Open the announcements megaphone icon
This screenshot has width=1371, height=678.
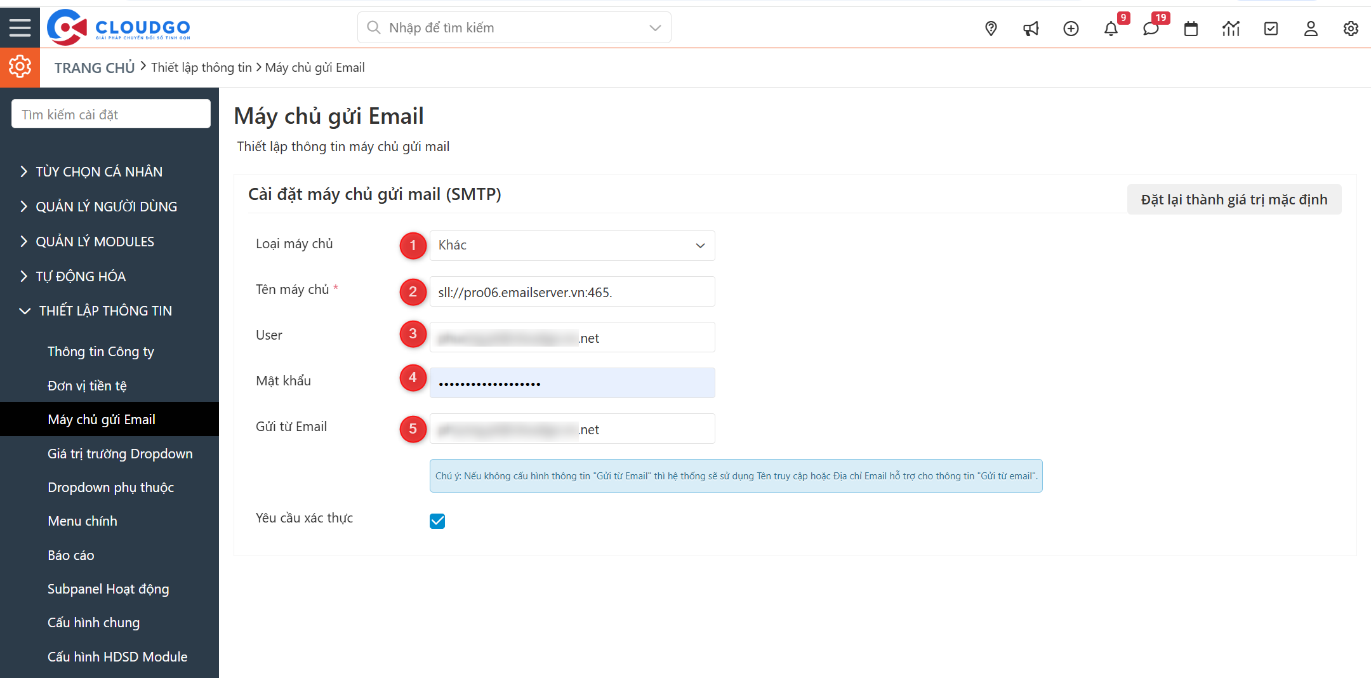(x=1031, y=28)
